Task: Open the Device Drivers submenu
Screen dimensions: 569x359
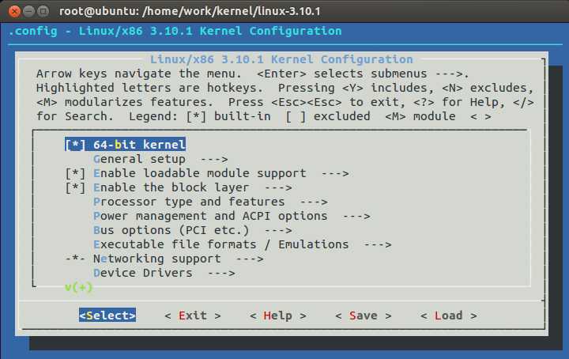Action: [x=164, y=273]
